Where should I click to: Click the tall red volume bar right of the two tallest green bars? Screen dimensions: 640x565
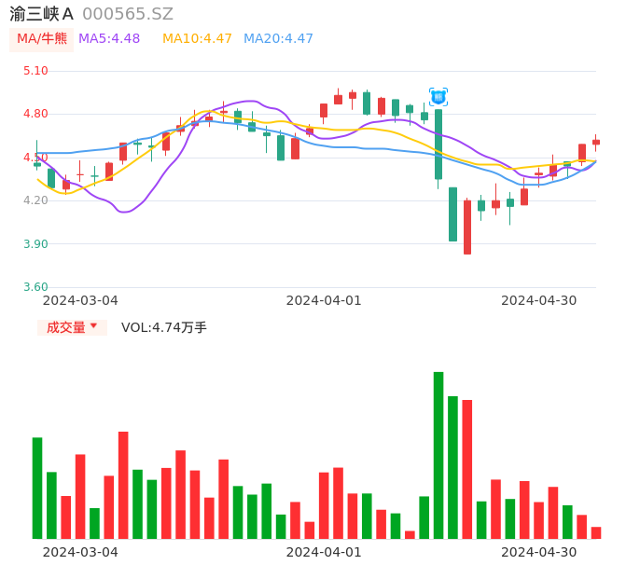(x=466, y=469)
